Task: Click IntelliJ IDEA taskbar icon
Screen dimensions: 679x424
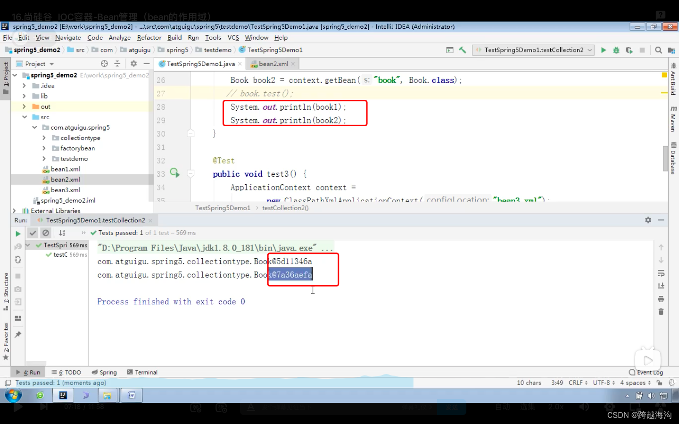Action: (63, 395)
